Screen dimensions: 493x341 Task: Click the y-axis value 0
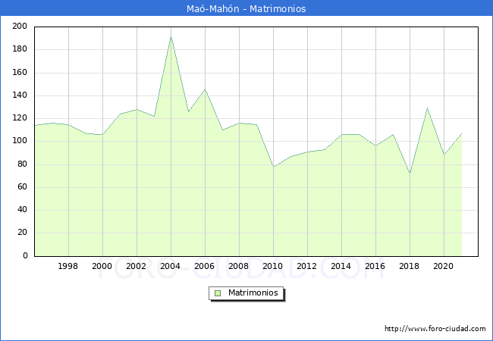click(x=25, y=255)
